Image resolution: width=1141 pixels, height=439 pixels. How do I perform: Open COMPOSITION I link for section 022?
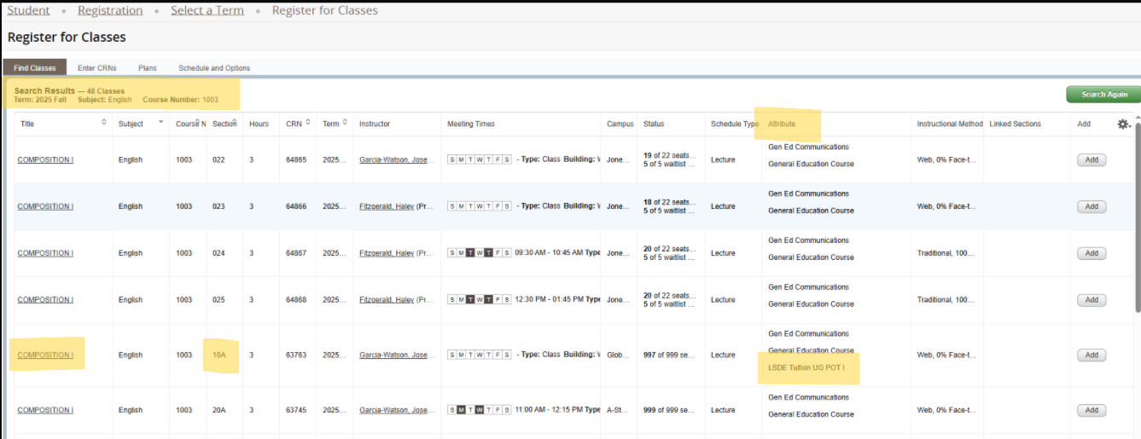pyautogui.click(x=45, y=160)
